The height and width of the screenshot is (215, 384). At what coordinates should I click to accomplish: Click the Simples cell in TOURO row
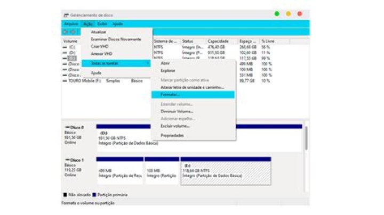113,81
